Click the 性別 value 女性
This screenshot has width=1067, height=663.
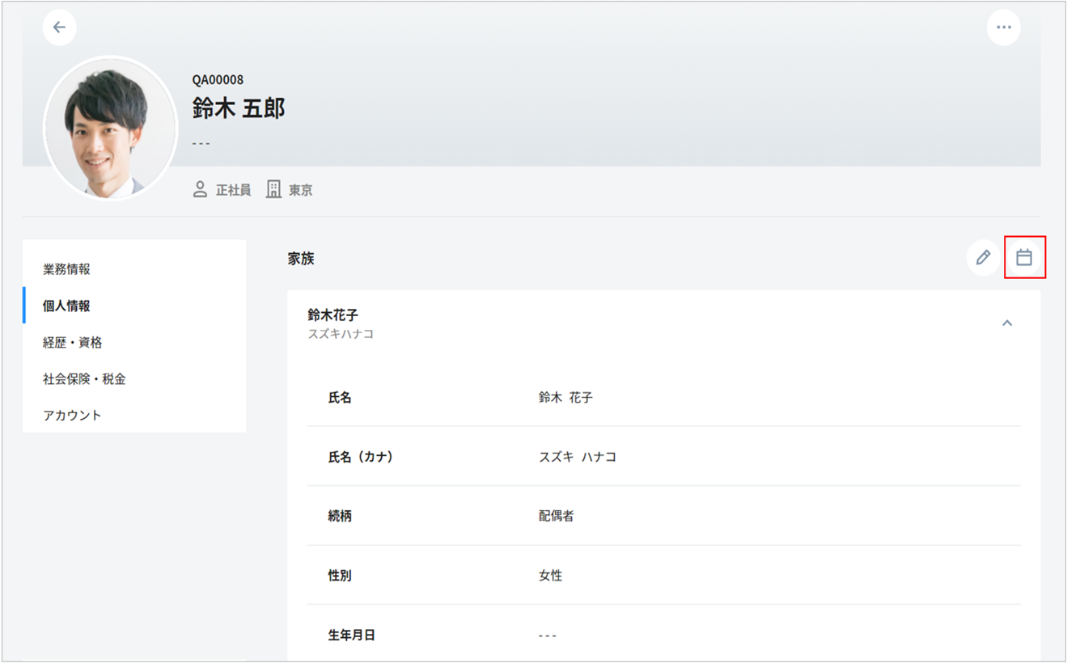click(550, 576)
